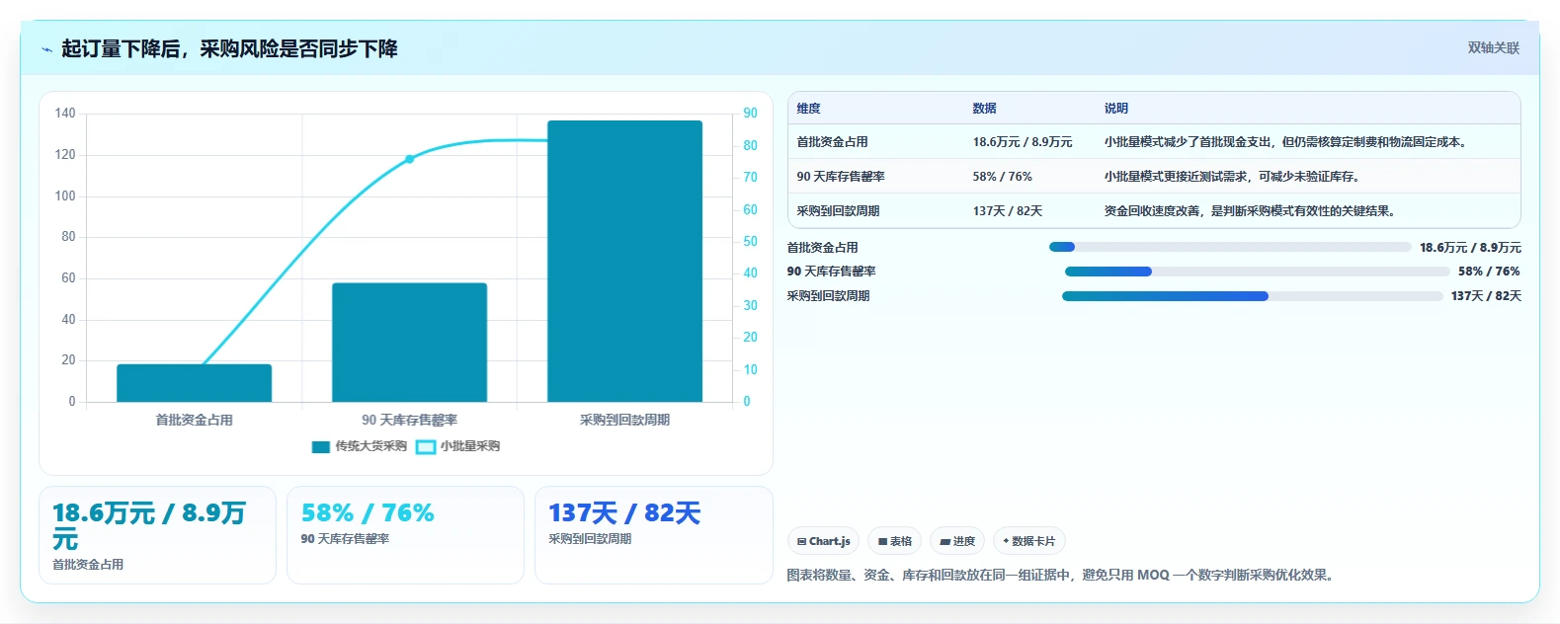Click the 采购到回款周期 progress bar

coord(1253,296)
